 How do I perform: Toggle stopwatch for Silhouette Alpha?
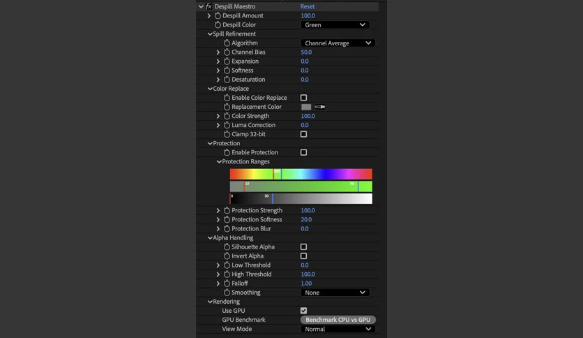pos(227,247)
